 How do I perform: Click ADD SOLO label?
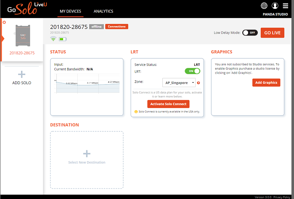(x=21, y=83)
